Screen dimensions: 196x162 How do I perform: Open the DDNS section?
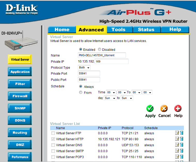20,120
